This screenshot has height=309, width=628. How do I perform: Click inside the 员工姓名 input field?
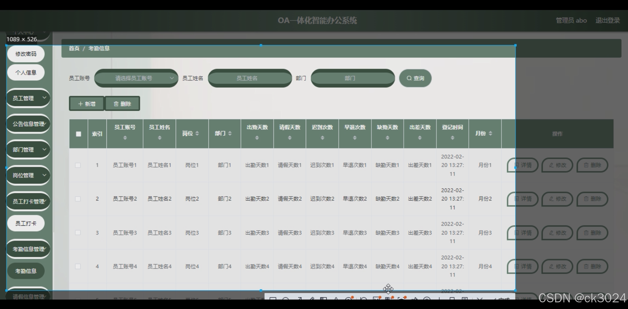pos(250,78)
